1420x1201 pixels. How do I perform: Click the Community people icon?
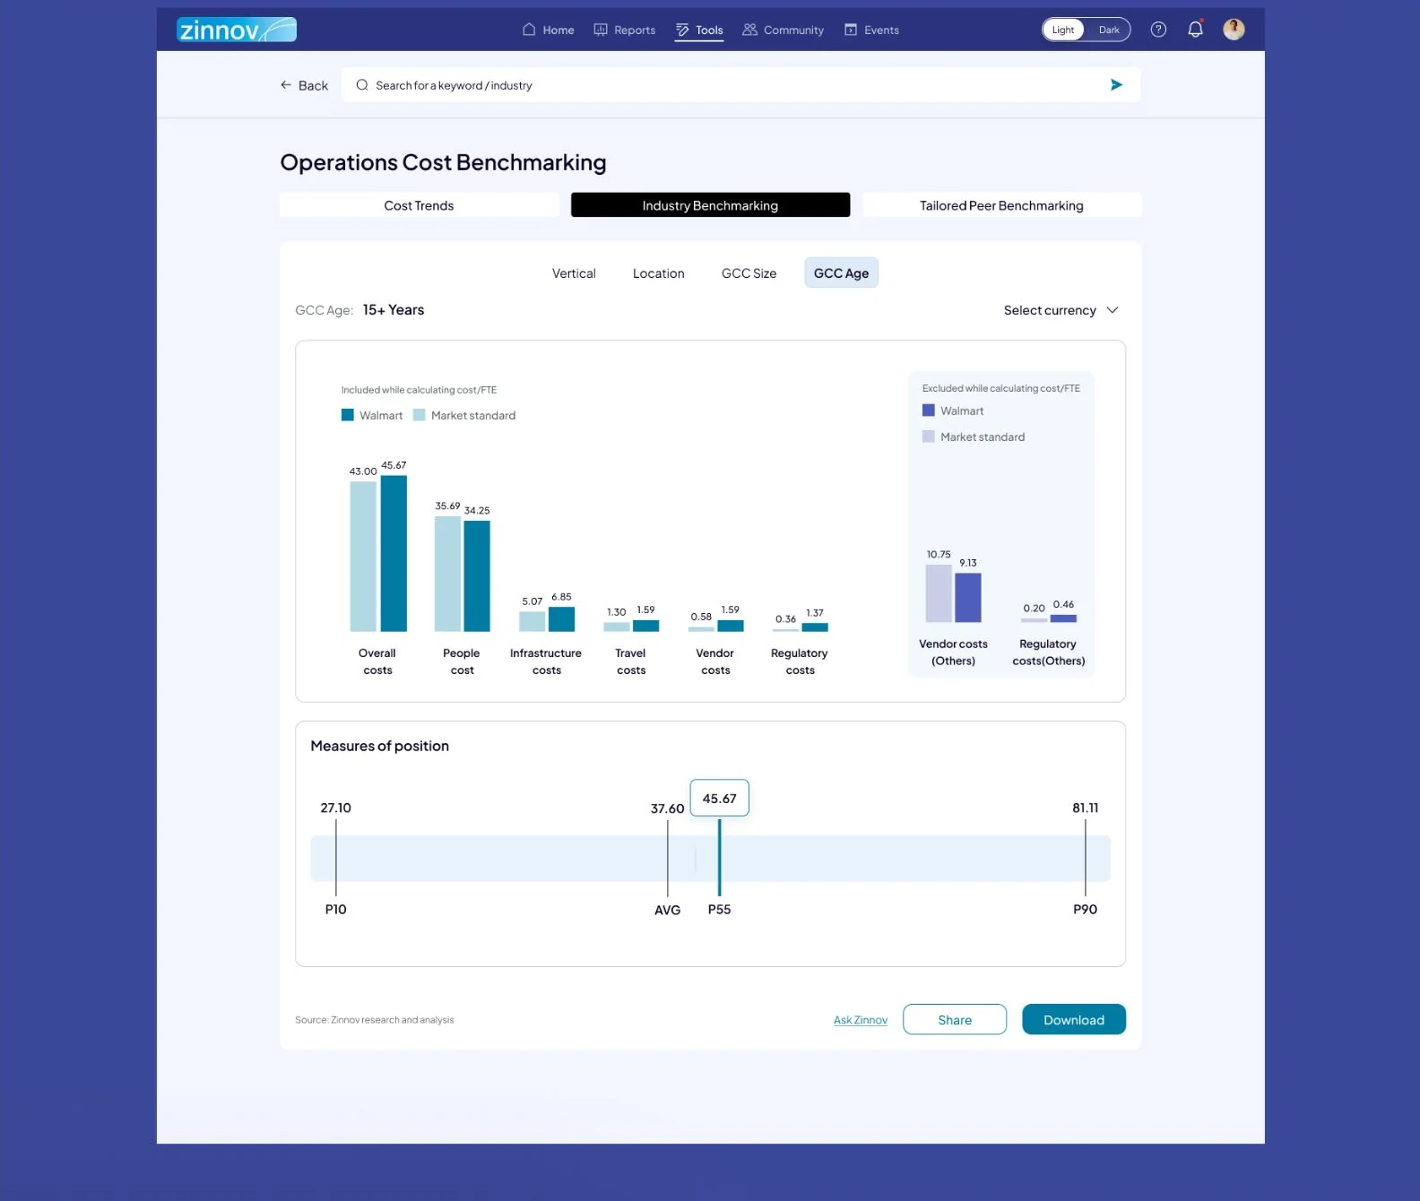(x=749, y=30)
